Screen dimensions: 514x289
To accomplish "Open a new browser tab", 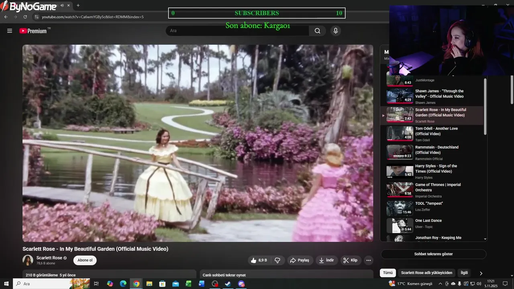I will click(78, 6).
